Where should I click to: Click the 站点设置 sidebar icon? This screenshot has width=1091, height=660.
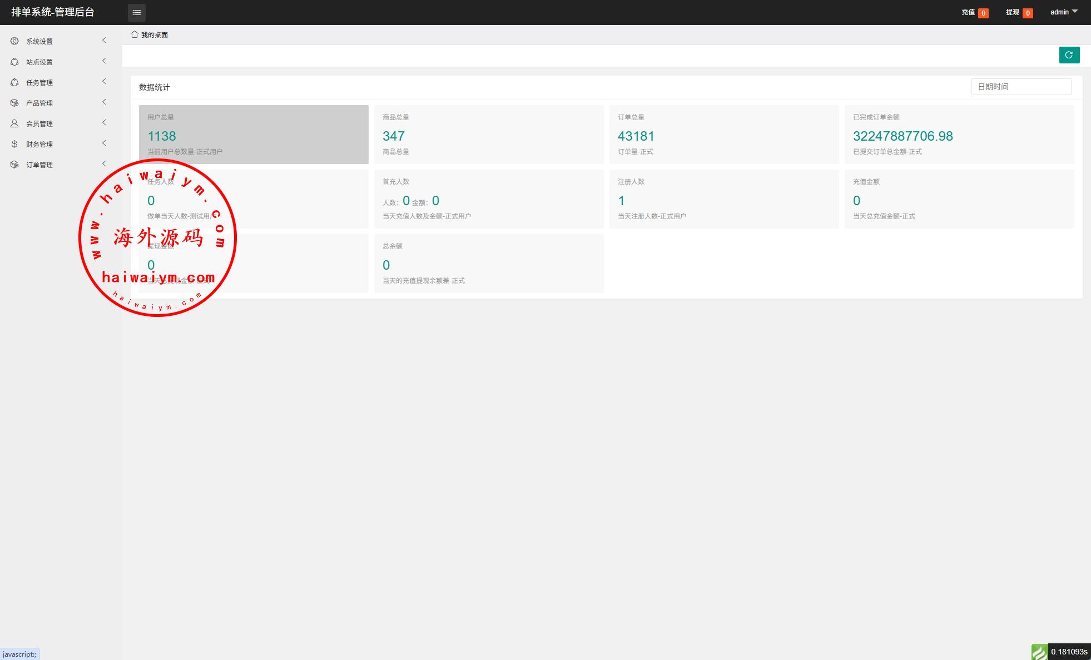pos(14,62)
